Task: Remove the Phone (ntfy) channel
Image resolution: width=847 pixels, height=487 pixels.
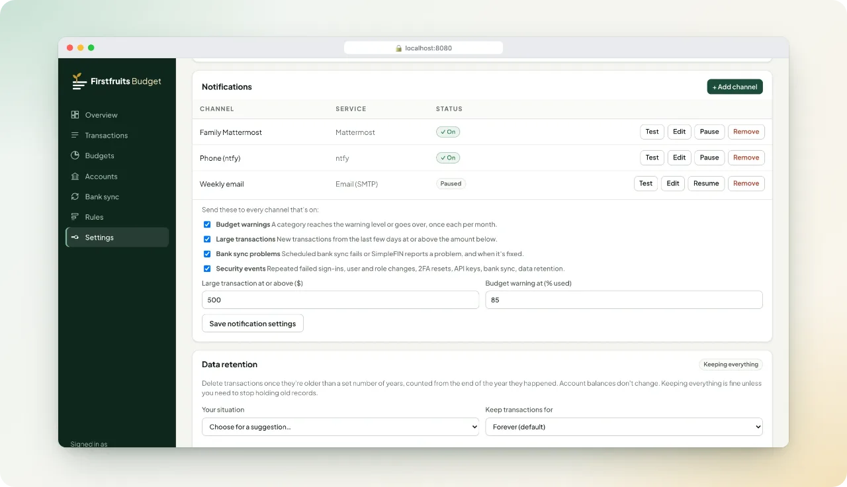Action: (x=746, y=157)
